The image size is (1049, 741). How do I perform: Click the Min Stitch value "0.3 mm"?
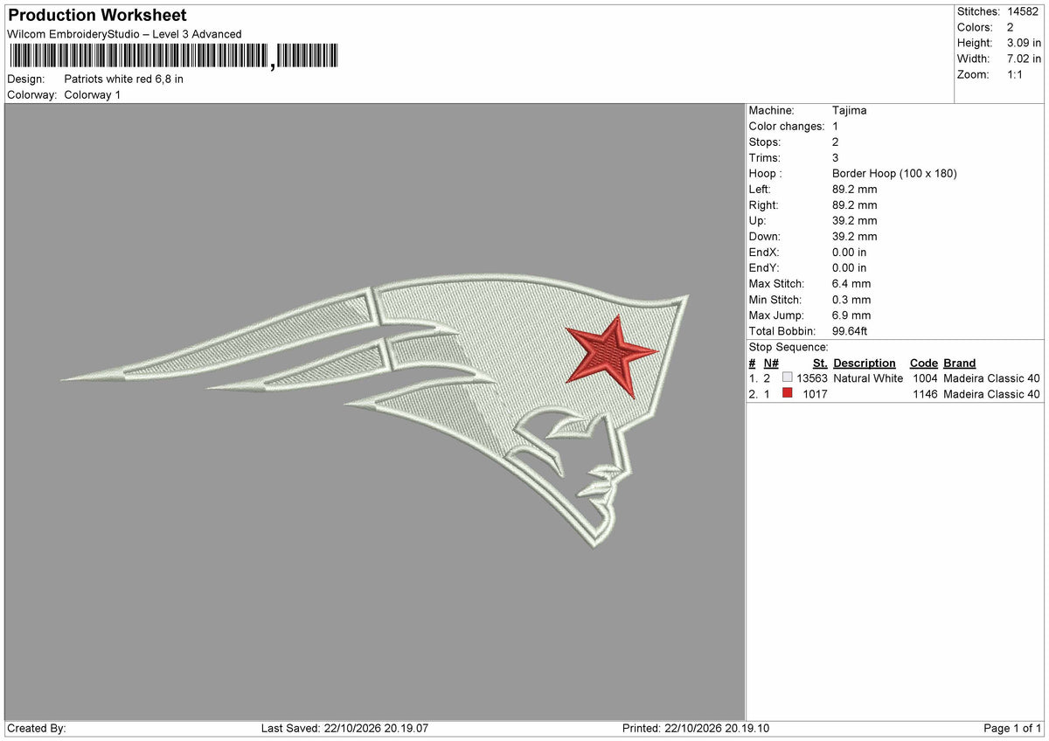click(851, 299)
